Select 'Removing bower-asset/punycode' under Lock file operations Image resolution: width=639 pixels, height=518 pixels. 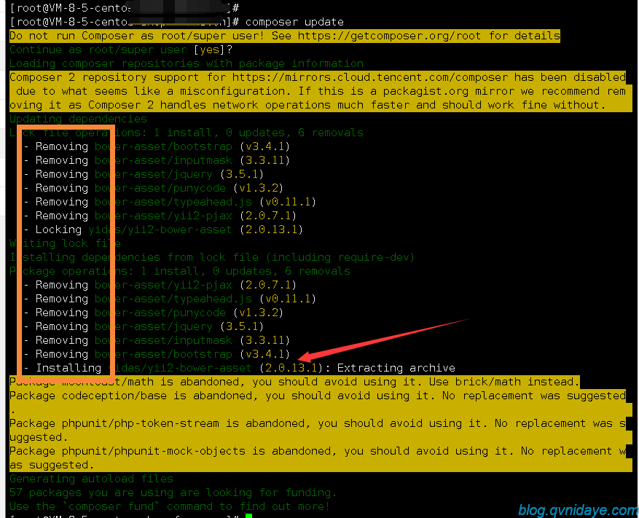click(x=154, y=188)
